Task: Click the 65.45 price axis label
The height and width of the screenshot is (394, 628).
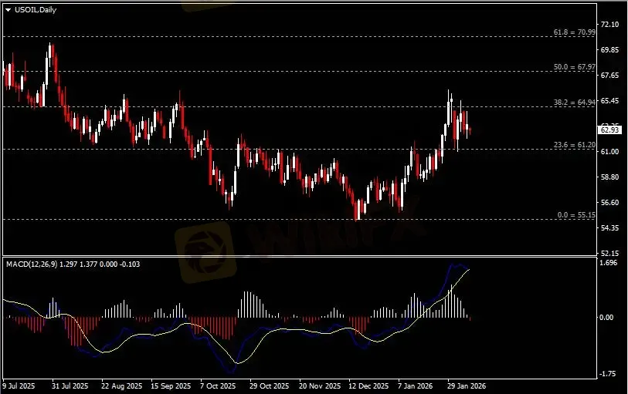Action: coord(609,101)
